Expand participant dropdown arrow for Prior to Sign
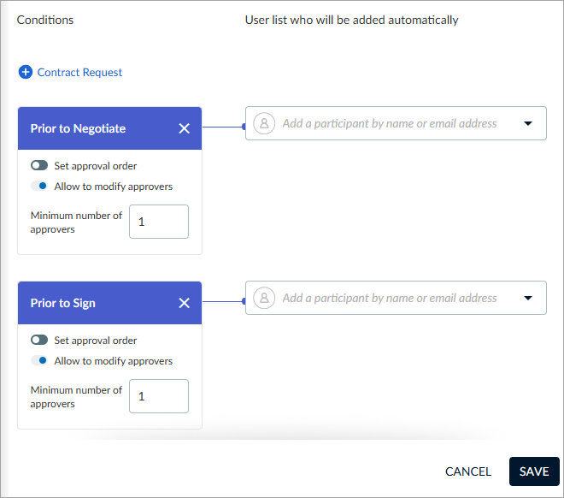Viewport: 564px width, 498px height. (527, 298)
